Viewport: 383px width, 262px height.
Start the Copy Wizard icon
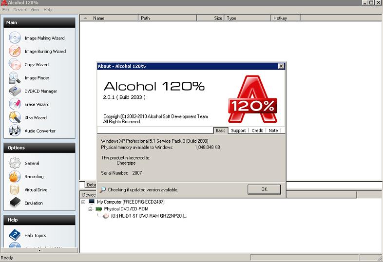pyautogui.click(x=15, y=64)
